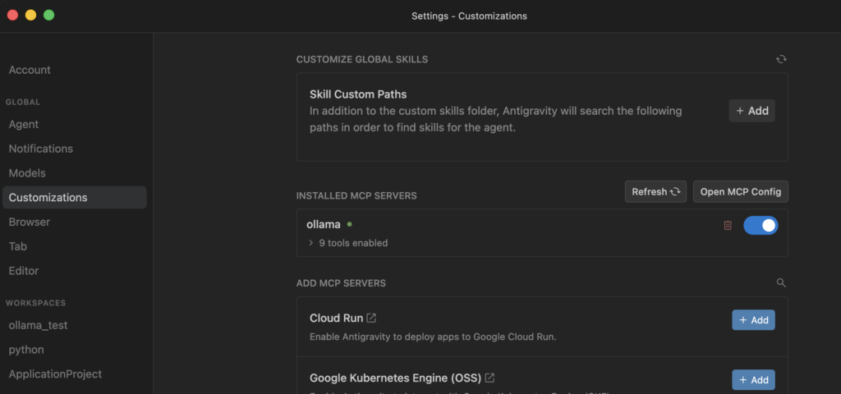
Task: Select the ollama_test workspace
Action: pyautogui.click(x=39, y=325)
